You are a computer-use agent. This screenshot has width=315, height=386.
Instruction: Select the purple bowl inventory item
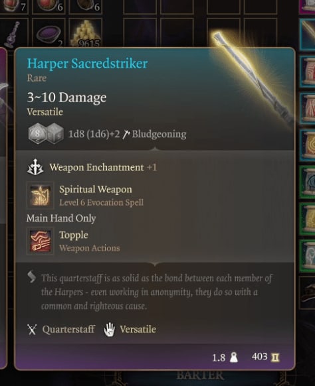[49, 33]
